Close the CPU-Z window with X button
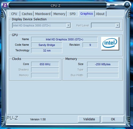Screen dimensions: 133x129 pos(127,5)
